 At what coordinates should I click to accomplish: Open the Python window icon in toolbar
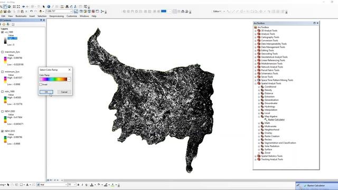pyautogui.click(x=97, y=11)
